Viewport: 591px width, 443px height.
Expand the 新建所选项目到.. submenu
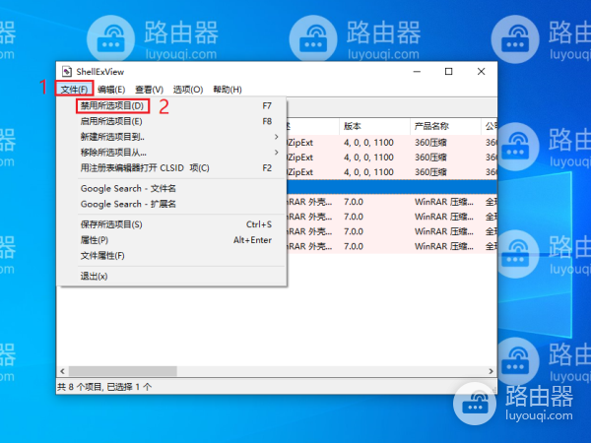[173, 137]
